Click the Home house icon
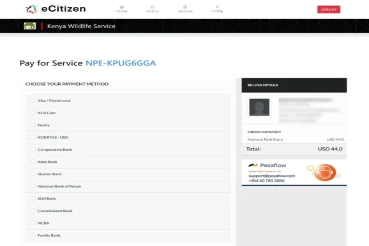This screenshot has height=246, width=369. (121, 6)
